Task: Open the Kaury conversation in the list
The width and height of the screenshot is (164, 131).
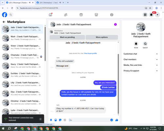Action: point(22,66)
